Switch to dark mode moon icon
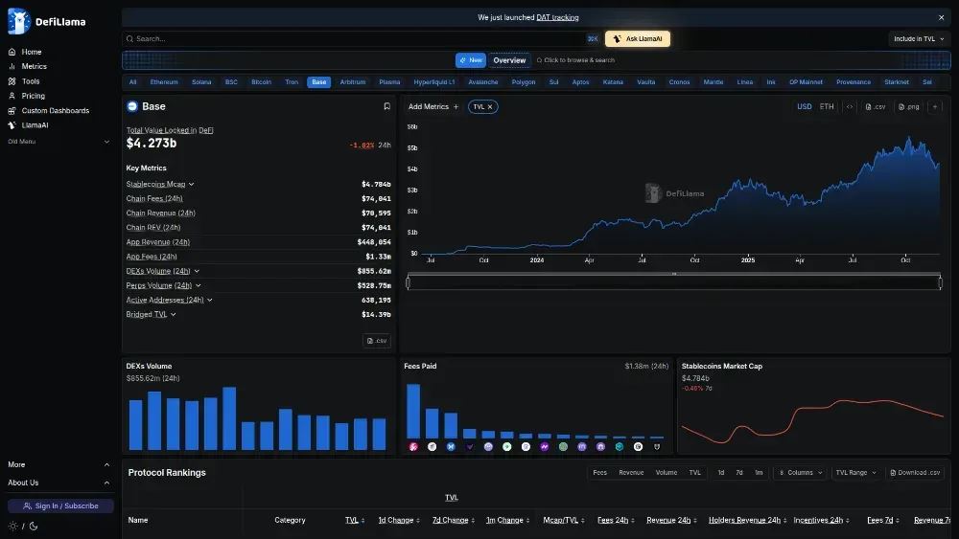 (34, 526)
